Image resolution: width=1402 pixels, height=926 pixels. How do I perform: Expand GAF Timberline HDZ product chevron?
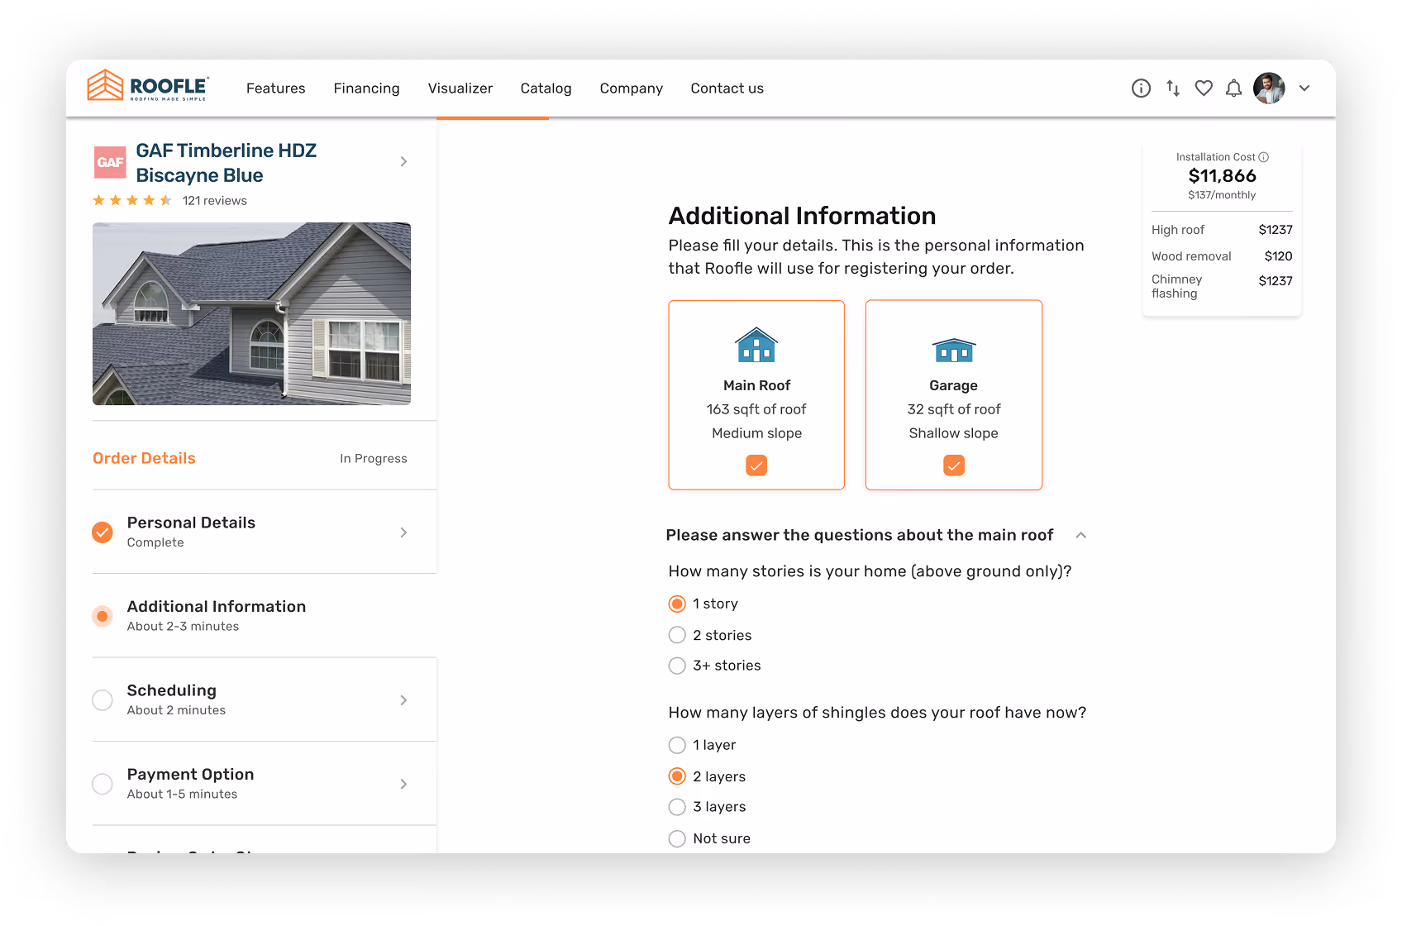(403, 161)
